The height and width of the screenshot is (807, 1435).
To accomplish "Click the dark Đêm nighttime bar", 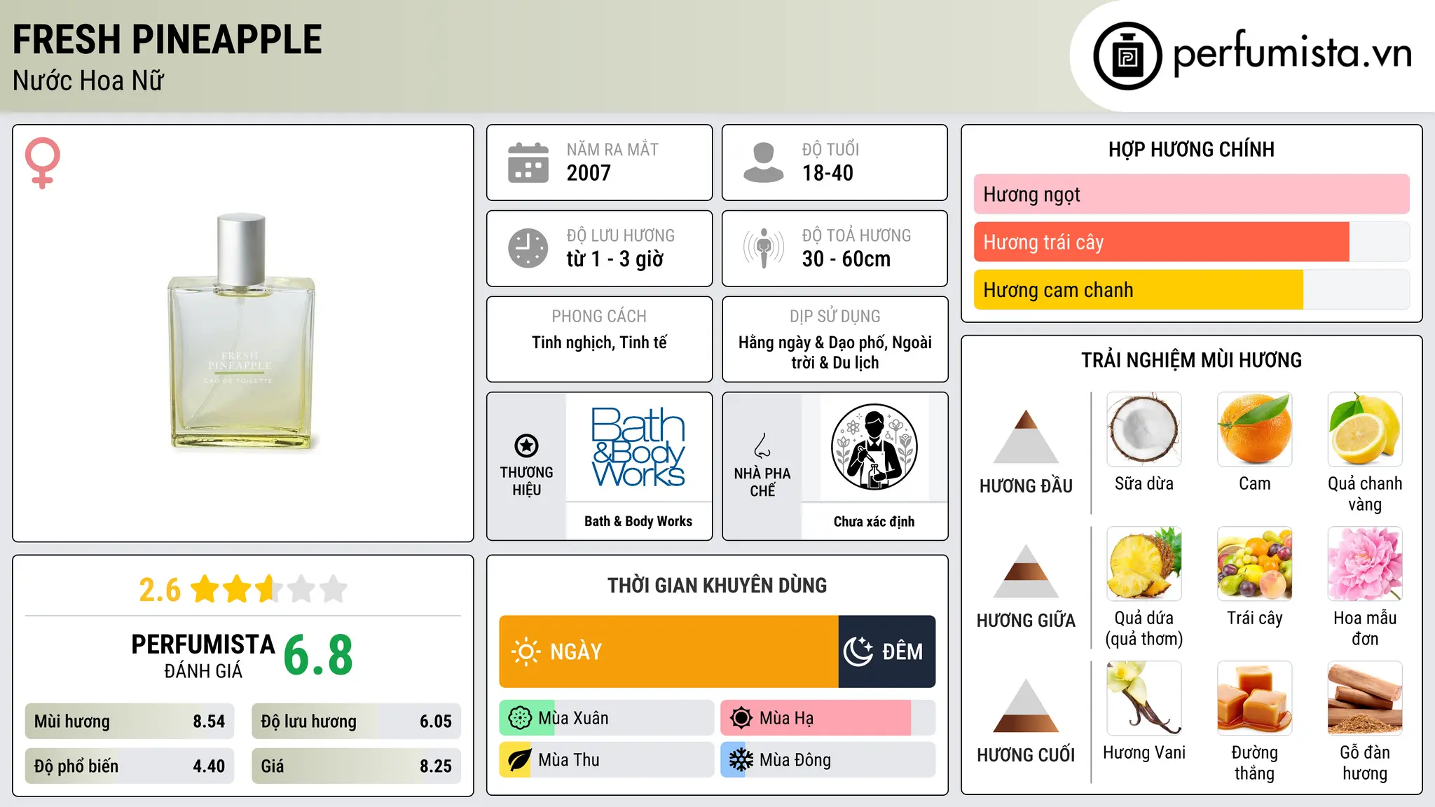I will (x=887, y=651).
